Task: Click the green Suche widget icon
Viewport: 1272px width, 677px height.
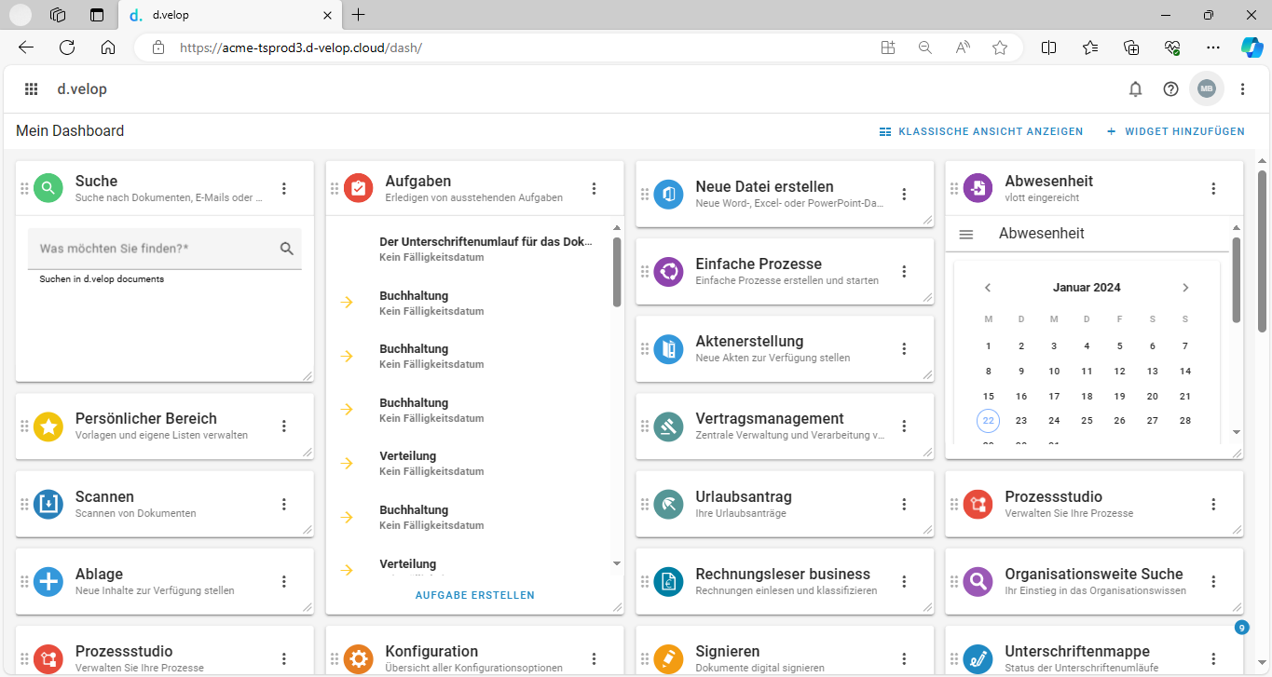Action: (x=48, y=188)
